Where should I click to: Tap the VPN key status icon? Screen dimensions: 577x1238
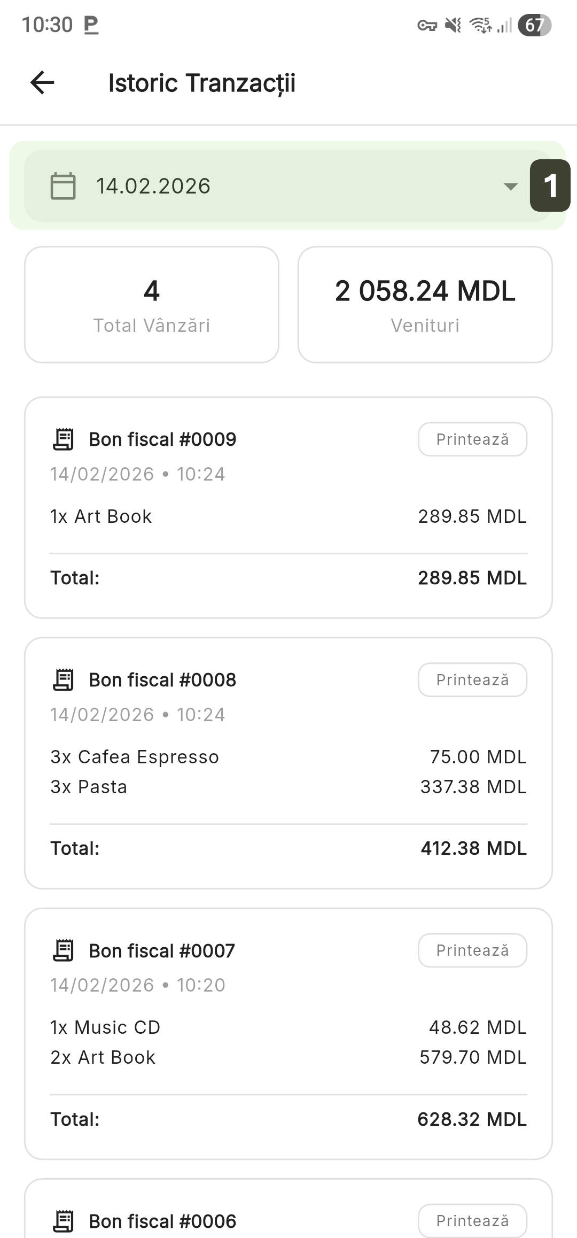pyautogui.click(x=427, y=25)
